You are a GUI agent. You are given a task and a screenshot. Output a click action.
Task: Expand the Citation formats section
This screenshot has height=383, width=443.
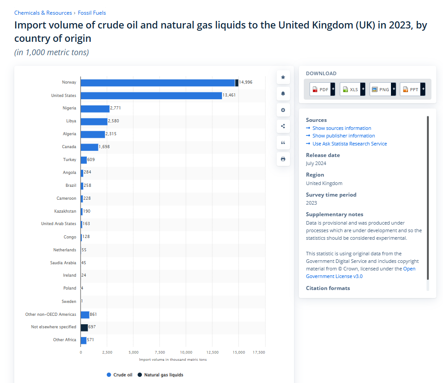pos(328,288)
